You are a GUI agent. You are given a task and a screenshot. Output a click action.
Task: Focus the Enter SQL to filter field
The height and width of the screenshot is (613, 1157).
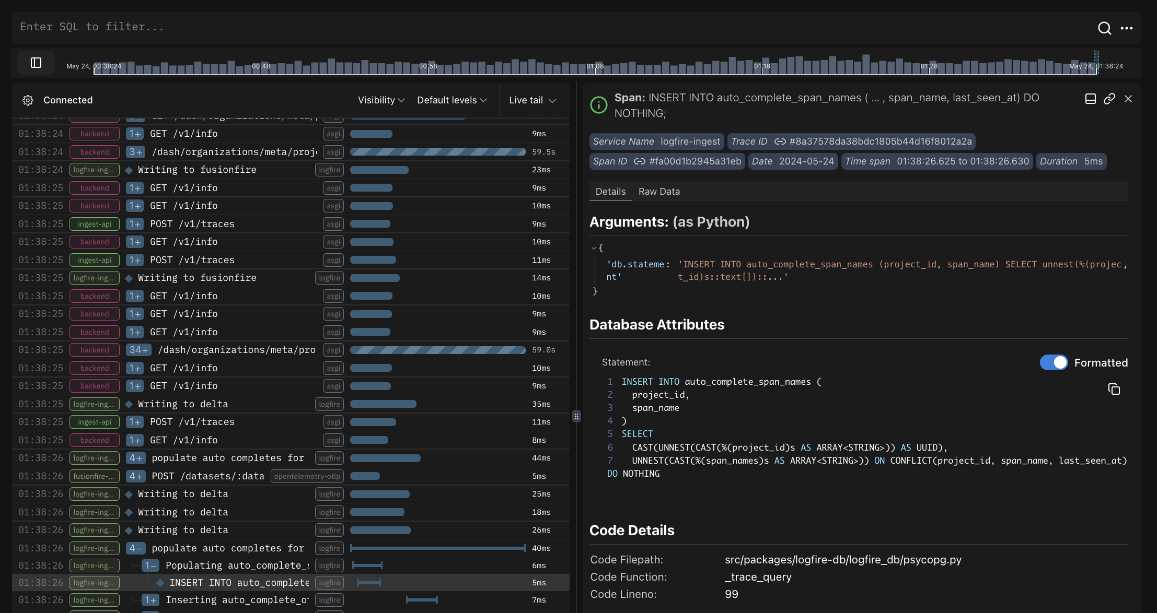[554, 27]
